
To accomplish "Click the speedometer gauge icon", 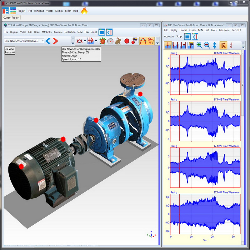I will (x=110, y=41).
